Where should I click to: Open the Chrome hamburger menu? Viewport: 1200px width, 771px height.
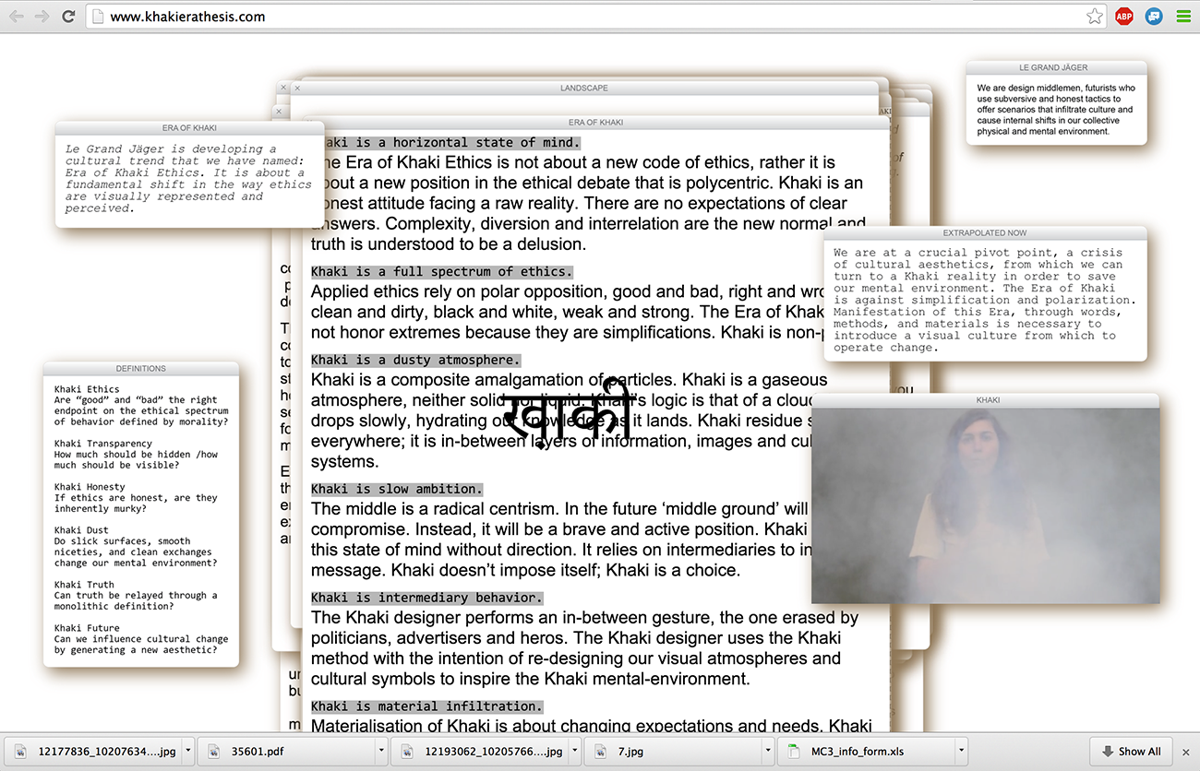1183,16
